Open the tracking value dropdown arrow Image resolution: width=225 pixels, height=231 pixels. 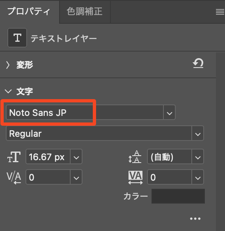pos(197,177)
